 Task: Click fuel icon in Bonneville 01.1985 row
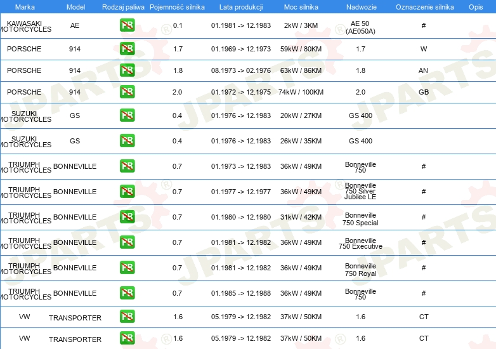point(127,293)
